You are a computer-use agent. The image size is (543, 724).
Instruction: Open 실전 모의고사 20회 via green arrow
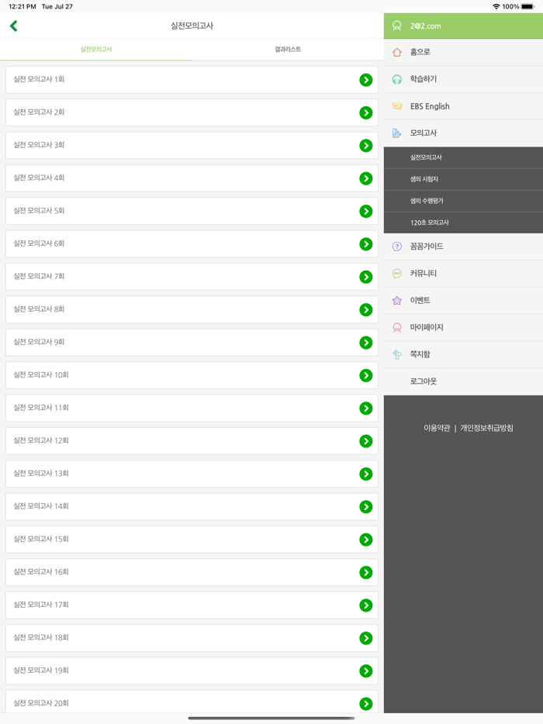(366, 704)
